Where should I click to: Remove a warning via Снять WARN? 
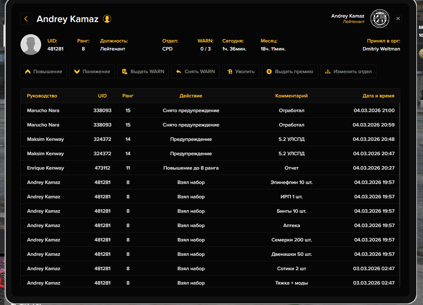pyautogui.click(x=195, y=72)
